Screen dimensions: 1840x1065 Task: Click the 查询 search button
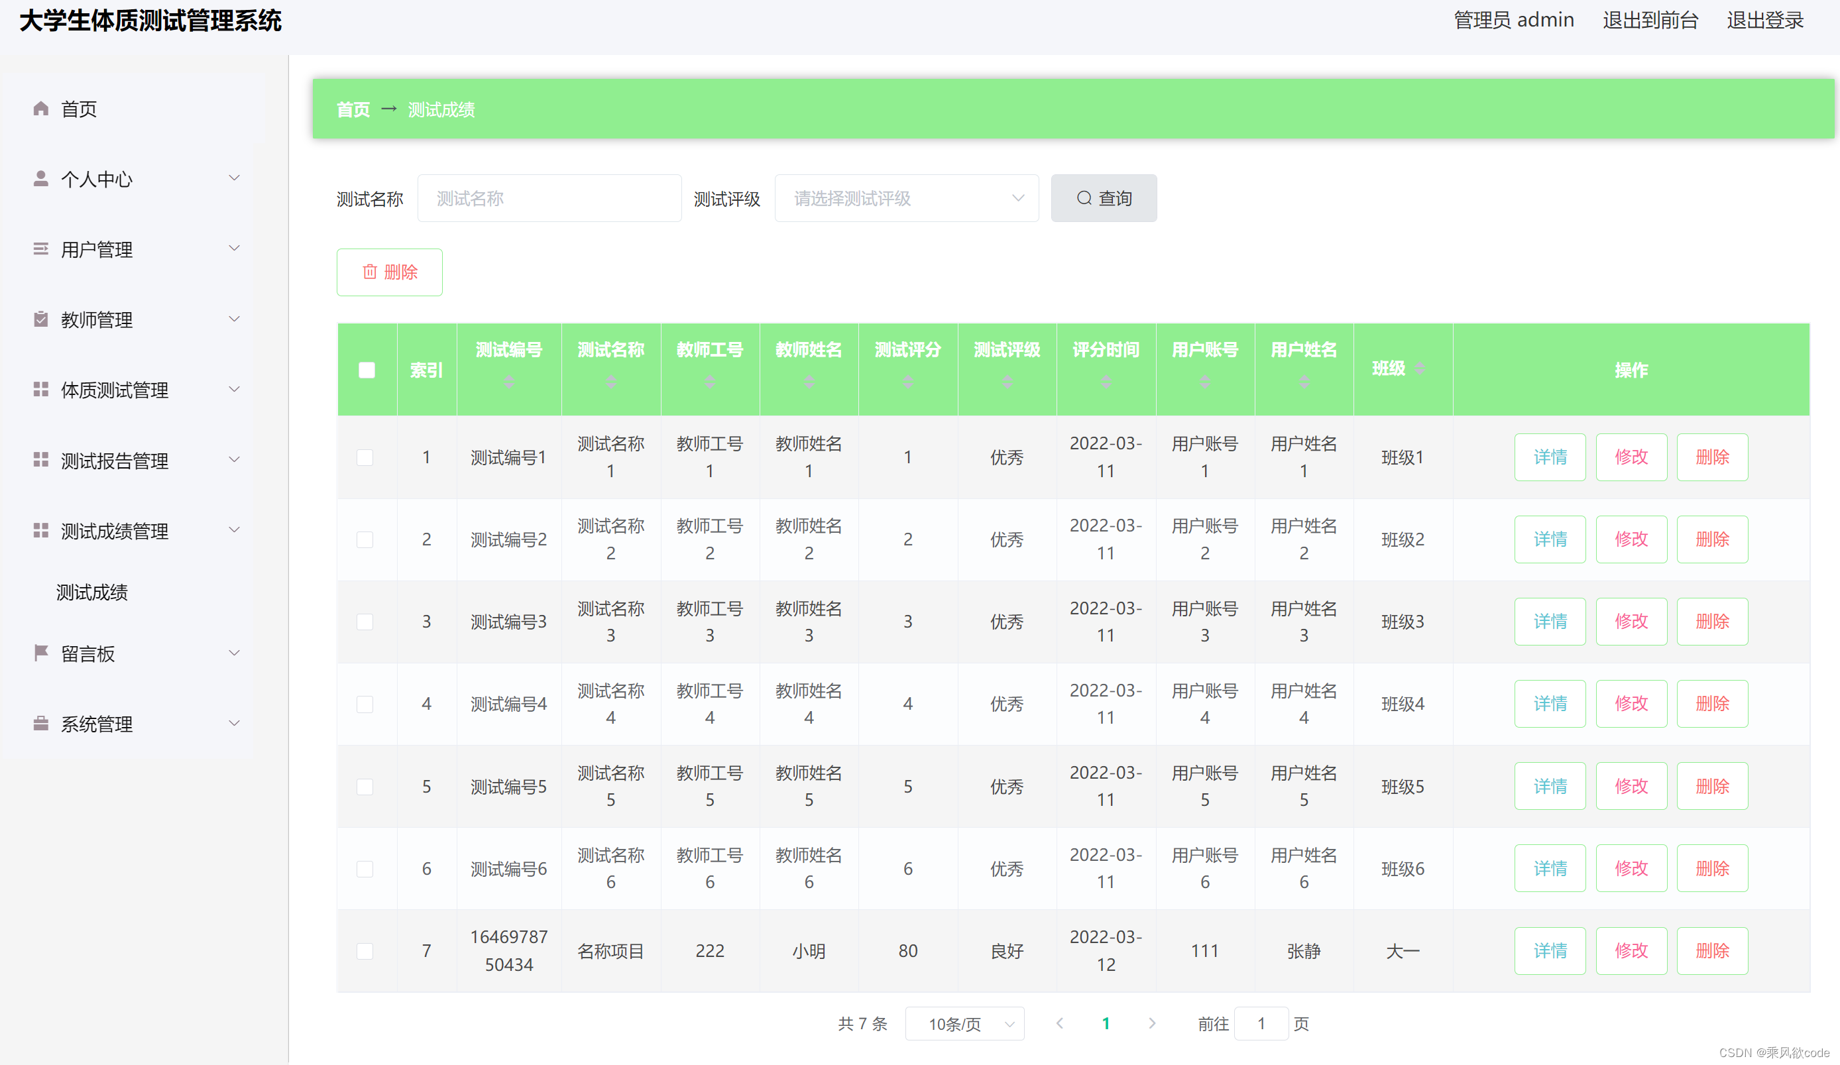click(x=1103, y=197)
